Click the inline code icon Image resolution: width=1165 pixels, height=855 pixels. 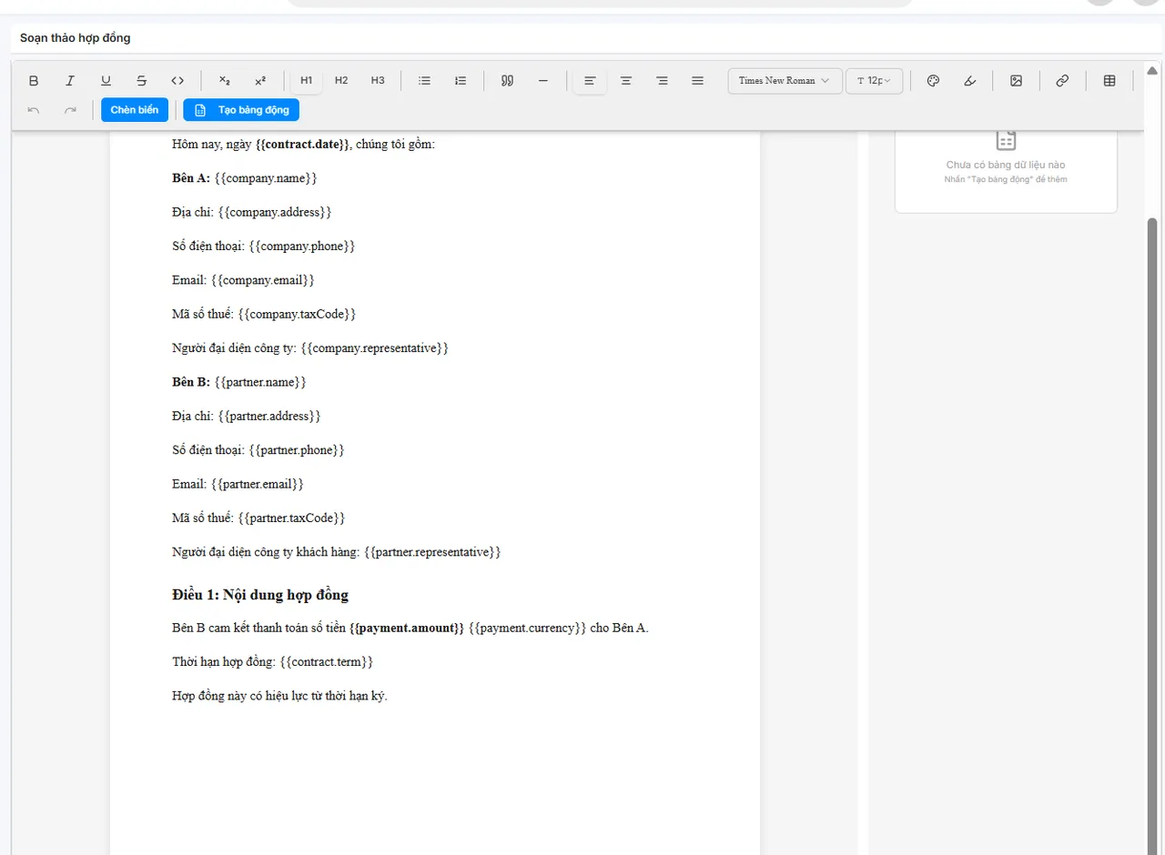178,81
